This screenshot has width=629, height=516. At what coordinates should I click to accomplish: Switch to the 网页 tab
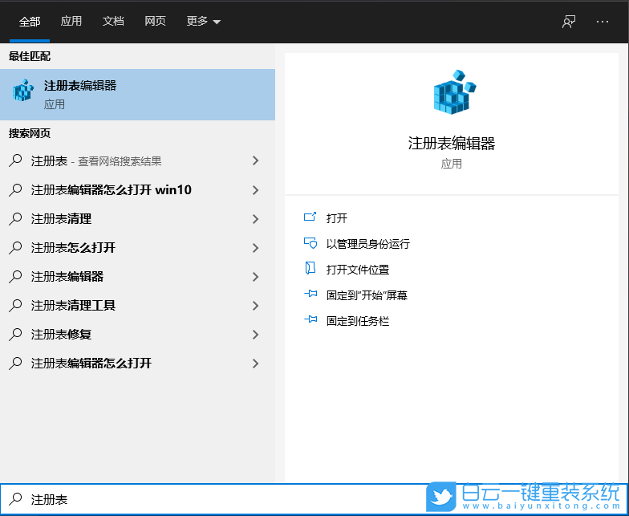coord(156,21)
